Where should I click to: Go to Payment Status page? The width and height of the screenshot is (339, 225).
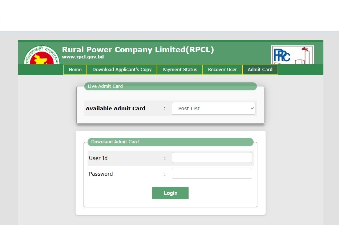click(179, 70)
